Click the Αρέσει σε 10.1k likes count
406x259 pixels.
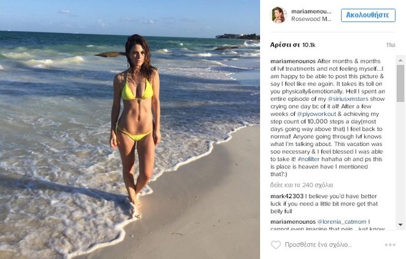pyautogui.click(x=293, y=45)
